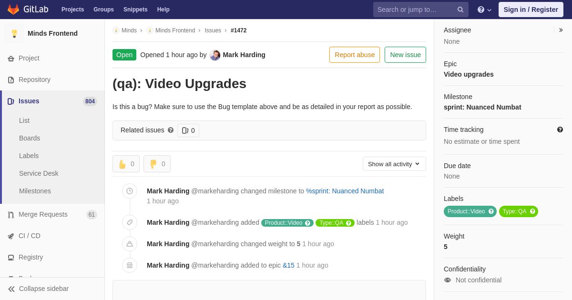Give a thumbs up reaction

point(126,164)
